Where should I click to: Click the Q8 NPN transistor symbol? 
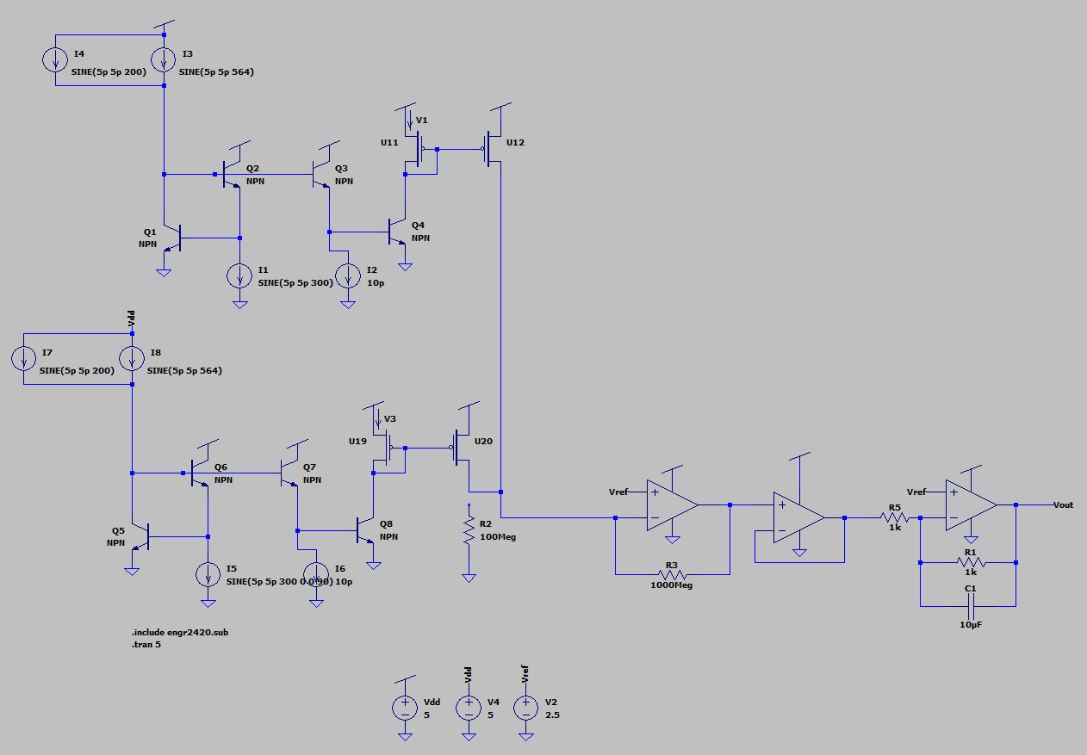(x=365, y=531)
